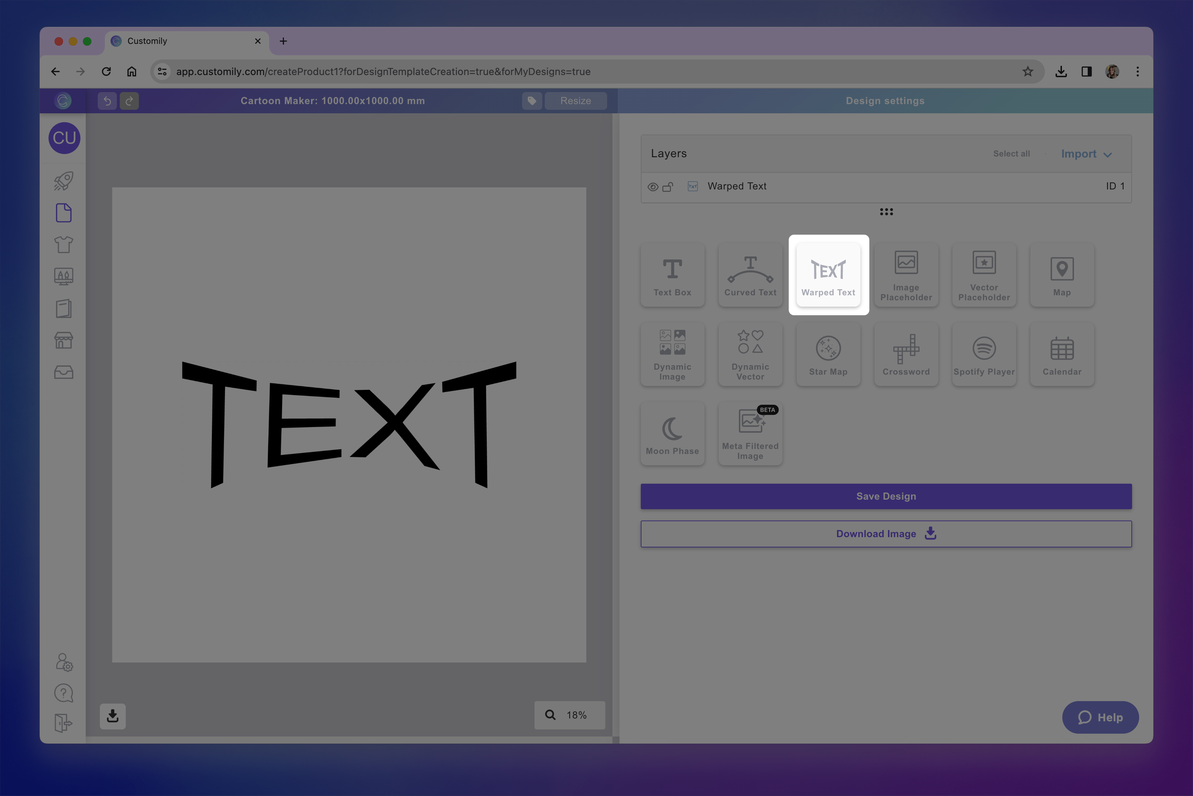Click the layers panel resize dots handle
The height and width of the screenshot is (796, 1193).
(x=886, y=212)
